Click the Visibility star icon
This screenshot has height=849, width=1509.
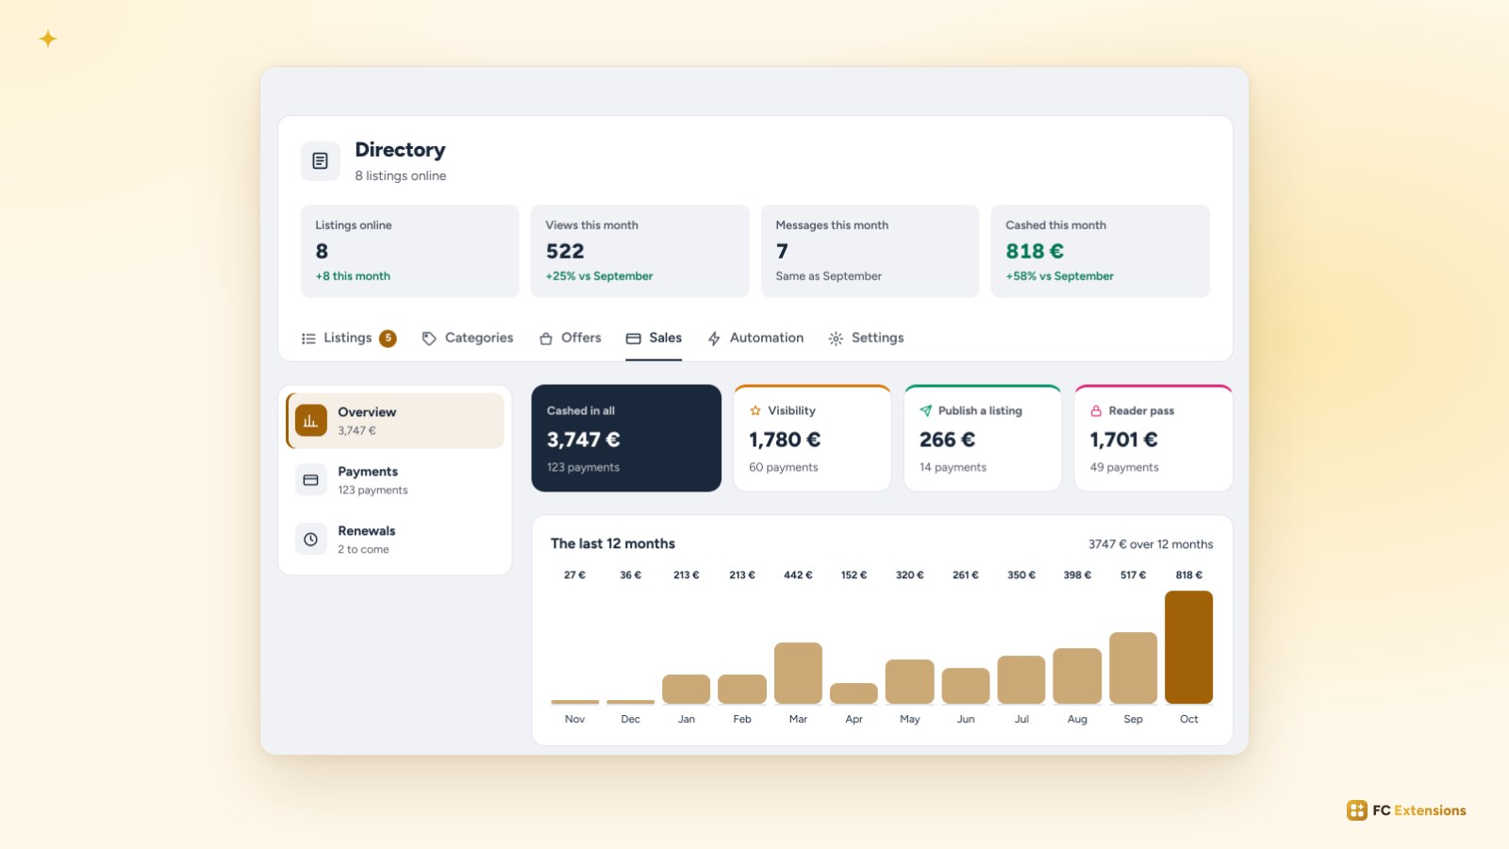coord(755,410)
